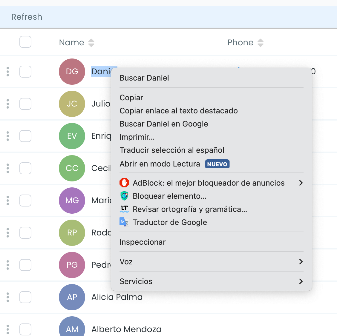Click the AP avatar for Alicia Palma
This screenshot has width=337, height=336.
tap(72, 297)
